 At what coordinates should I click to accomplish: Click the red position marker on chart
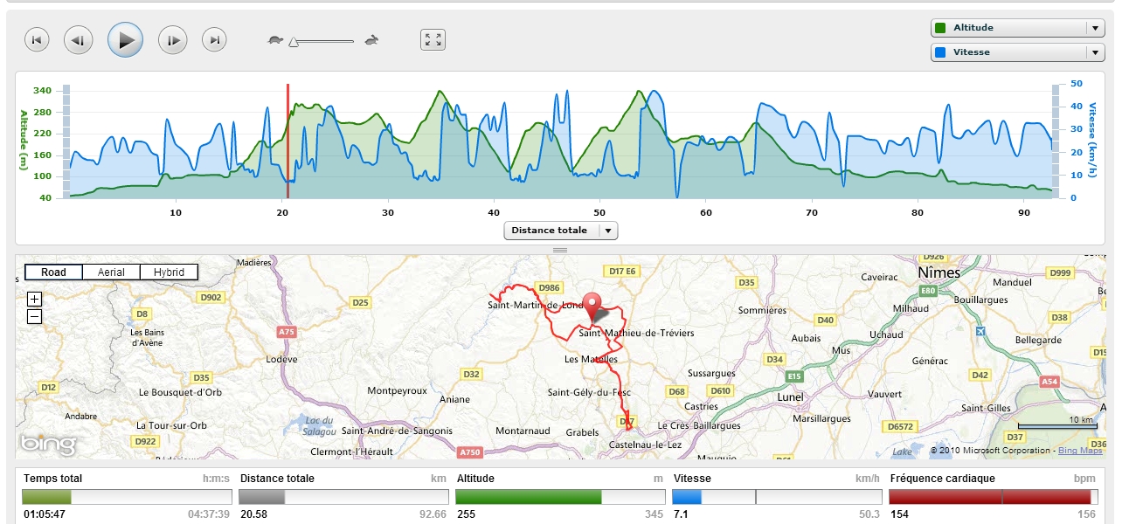[x=287, y=140]
